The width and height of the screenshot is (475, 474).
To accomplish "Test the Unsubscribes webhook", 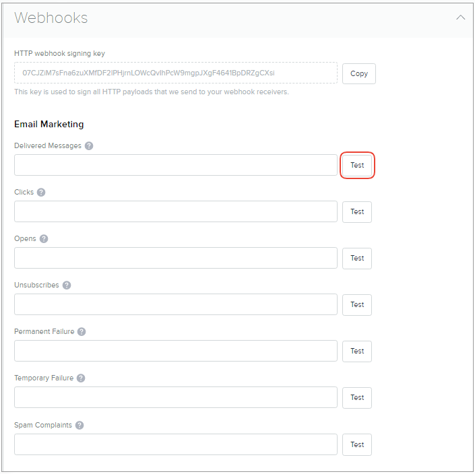I will pyautogui.click(x=357, y=304).
